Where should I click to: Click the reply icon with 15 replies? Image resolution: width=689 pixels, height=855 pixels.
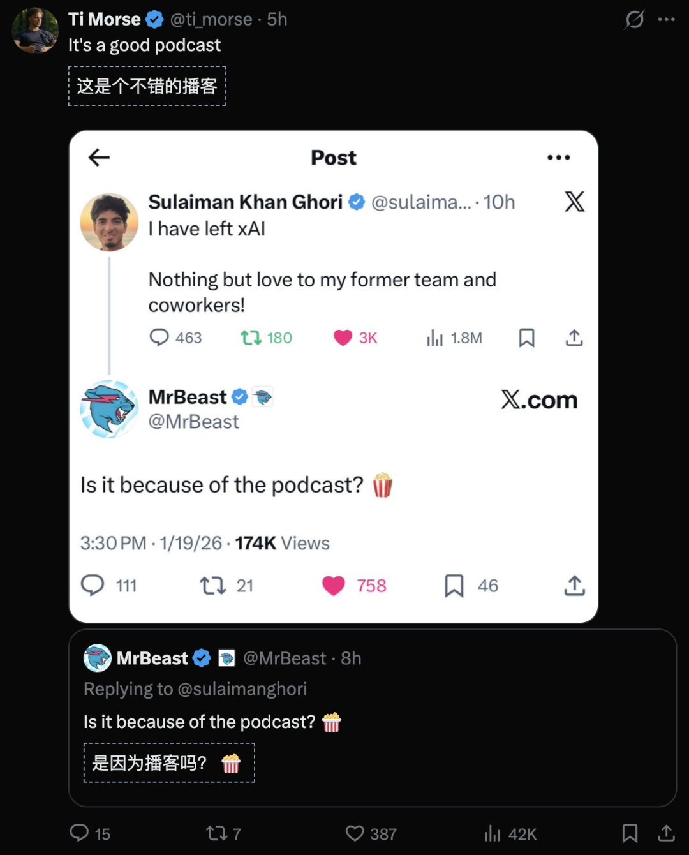(79, 833)
